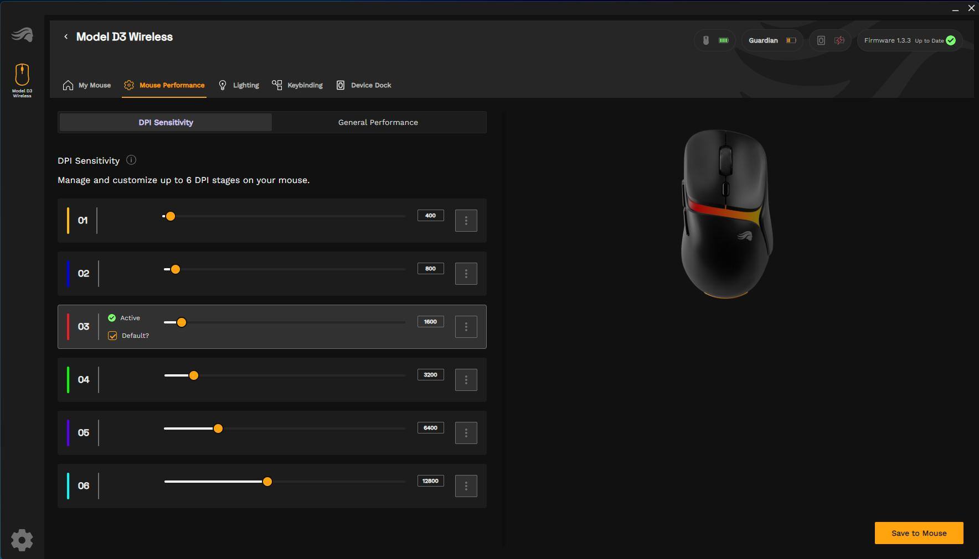
Task: Toggle the Default? checkbox on stage 03
Action: [112, 336]
